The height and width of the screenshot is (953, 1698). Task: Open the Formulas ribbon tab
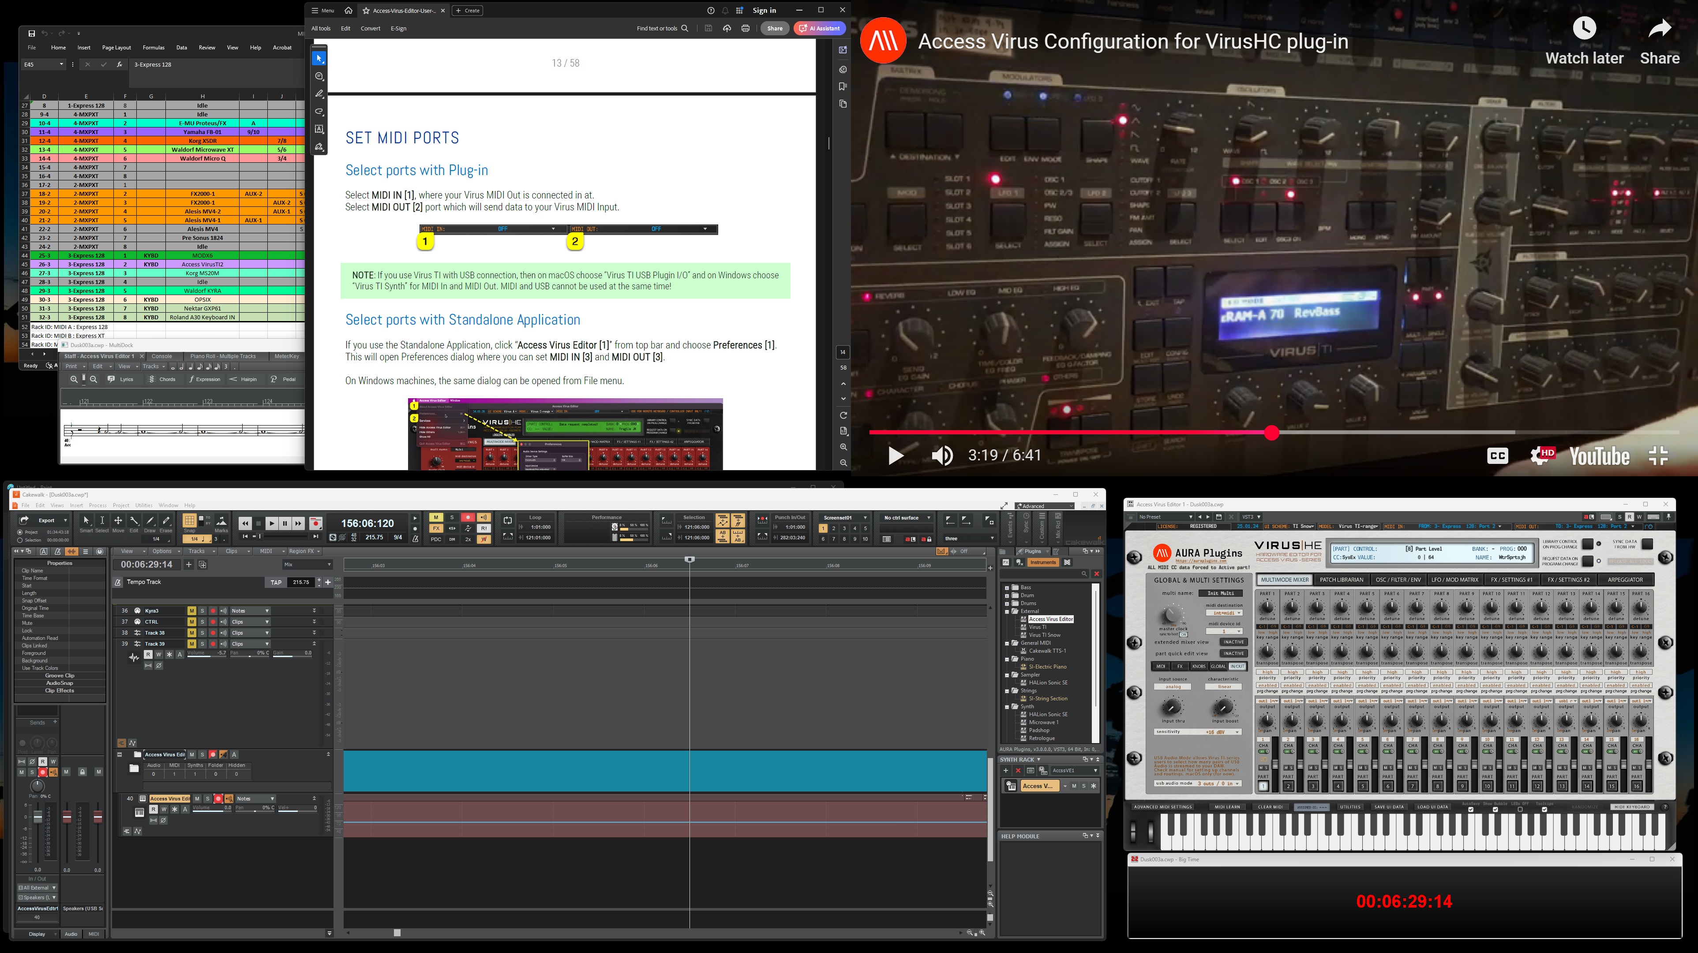153,48
